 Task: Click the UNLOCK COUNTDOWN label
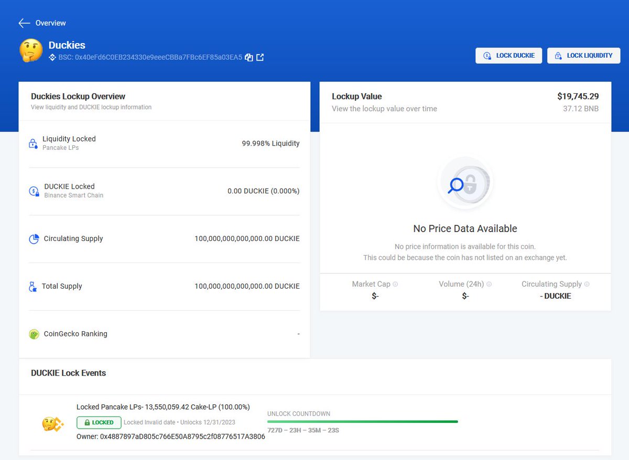(299, 414)
